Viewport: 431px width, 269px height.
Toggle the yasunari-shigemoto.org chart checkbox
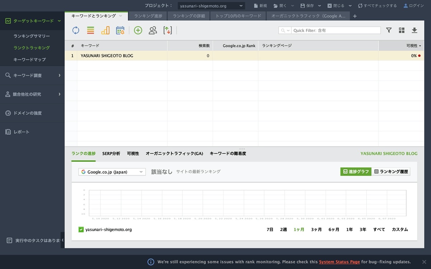[x=81, y=230]
